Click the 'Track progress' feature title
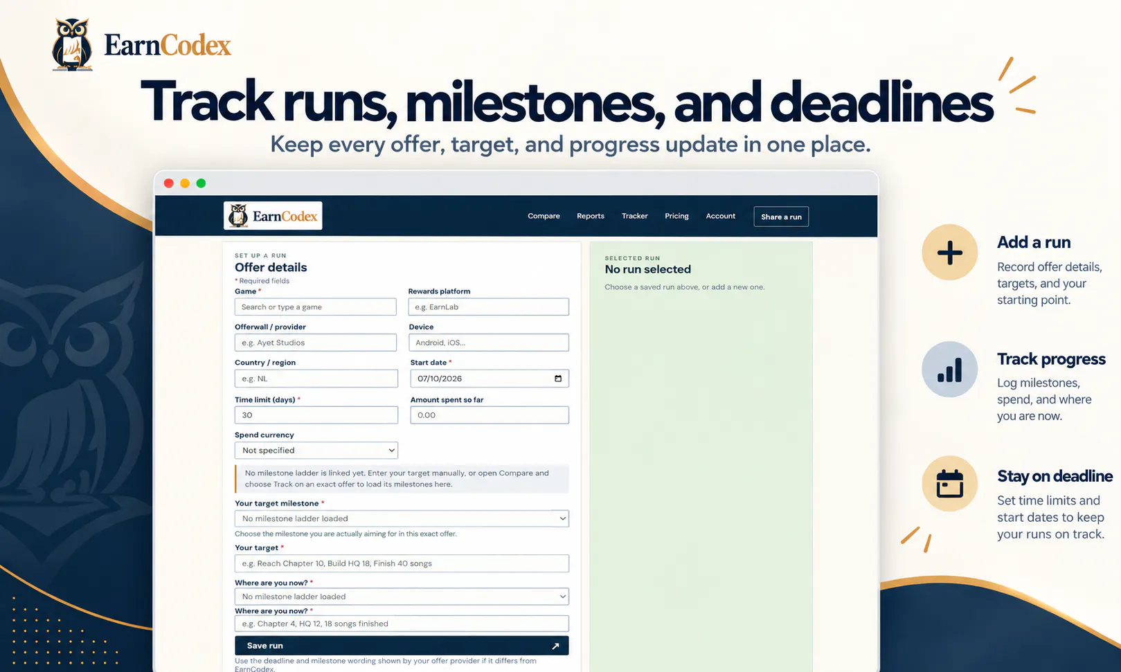1121x672 pixels. pos(1051,359)
